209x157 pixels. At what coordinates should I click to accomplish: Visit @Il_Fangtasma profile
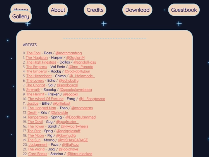pos(92,99)
